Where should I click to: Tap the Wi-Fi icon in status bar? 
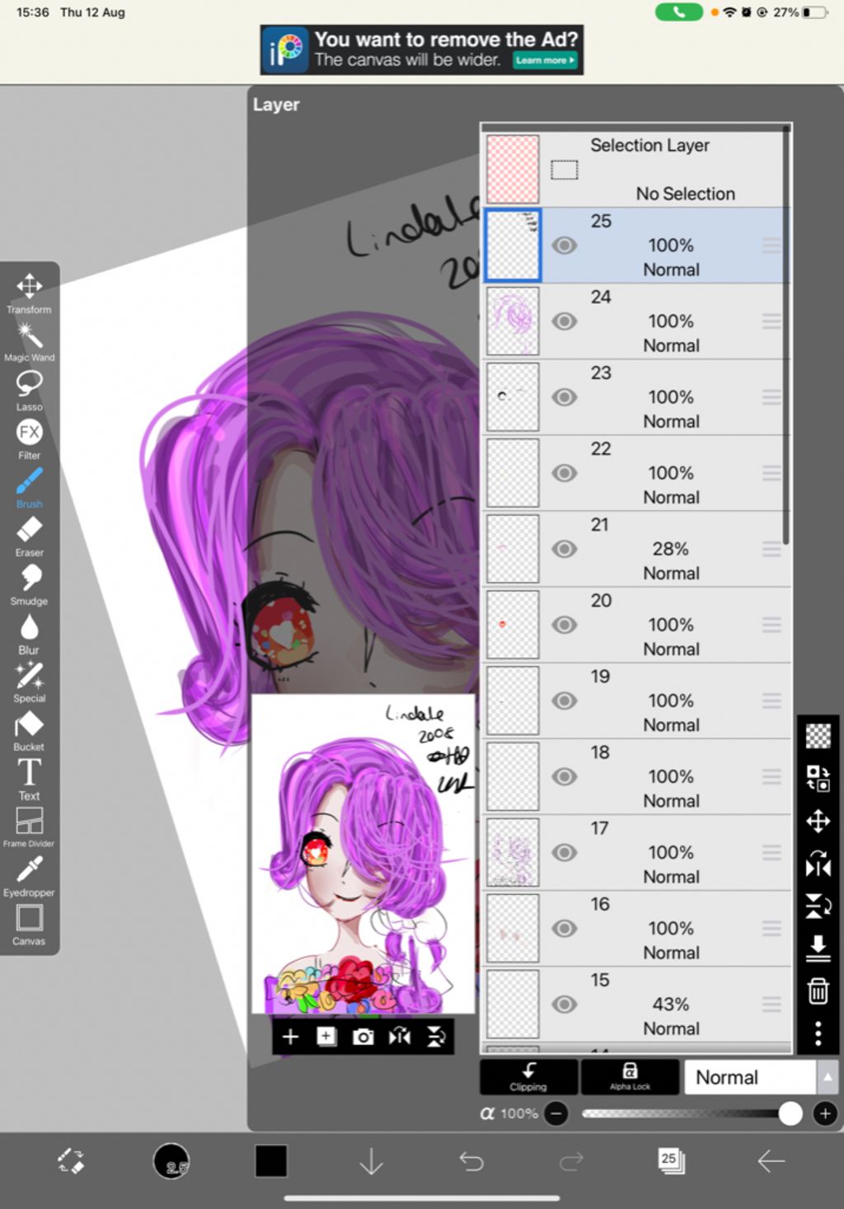click(729, 12)
